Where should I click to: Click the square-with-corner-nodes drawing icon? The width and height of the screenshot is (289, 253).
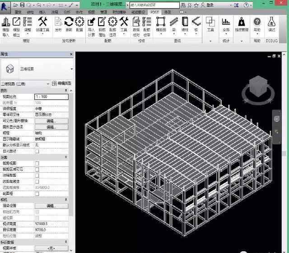(161, 22)
